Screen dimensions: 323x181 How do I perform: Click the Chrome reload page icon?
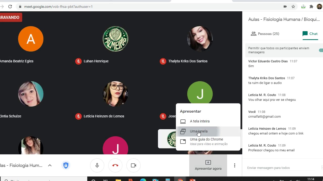point(10,7)
